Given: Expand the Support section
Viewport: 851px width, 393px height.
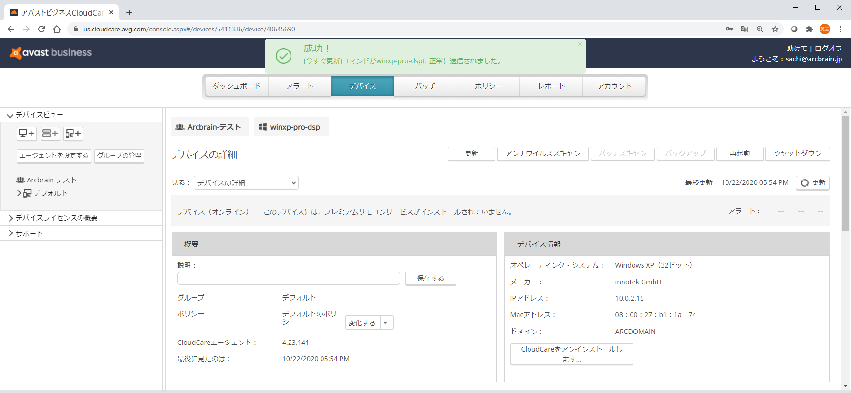Looking at the screenshot, I should (11, 233).
